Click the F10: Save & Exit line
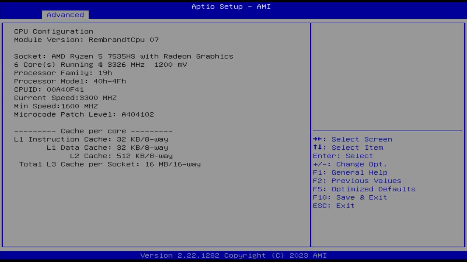467x262 pixels. coord(350,197)
